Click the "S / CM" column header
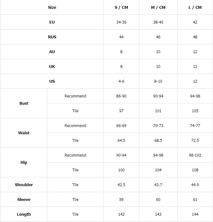213x222 pixels. (x=121, y=8)
